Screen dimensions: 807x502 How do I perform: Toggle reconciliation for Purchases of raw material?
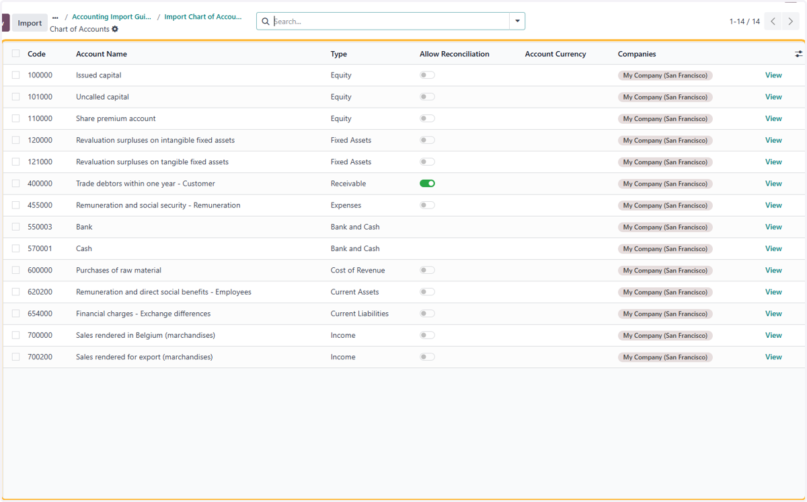pos(427,270)
